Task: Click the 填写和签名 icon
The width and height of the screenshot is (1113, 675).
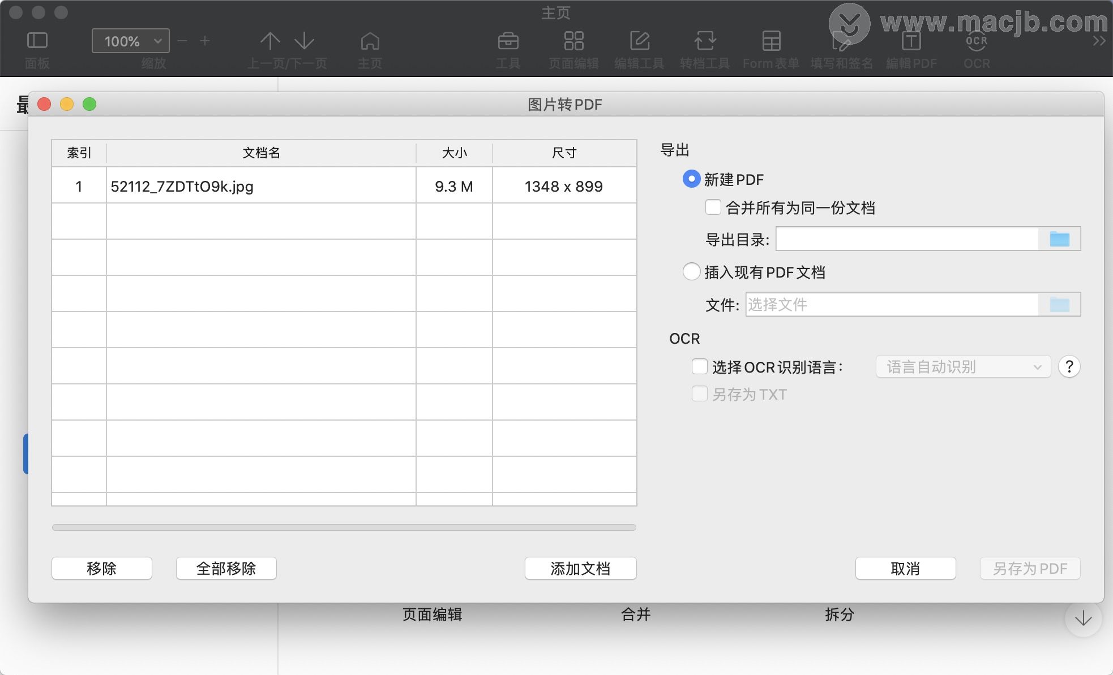Action: (x=840, y=41)
